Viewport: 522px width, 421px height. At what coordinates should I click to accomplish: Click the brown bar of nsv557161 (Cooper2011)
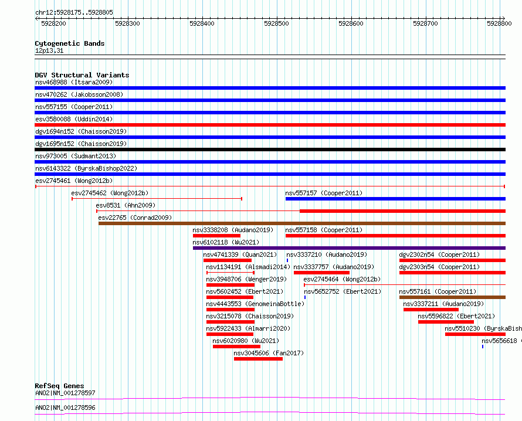click(452, 297)
